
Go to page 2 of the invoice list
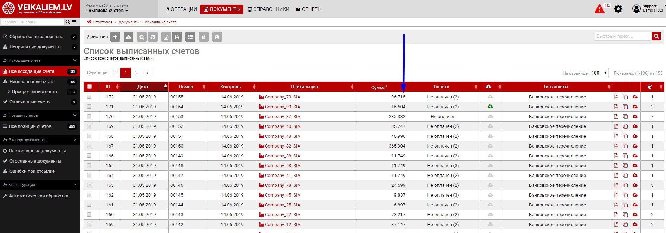(x=136, y=73)
